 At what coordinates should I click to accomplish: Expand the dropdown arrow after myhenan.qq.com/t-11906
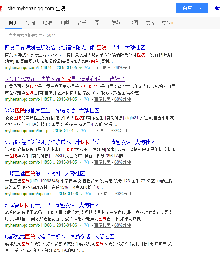(80, 225)
